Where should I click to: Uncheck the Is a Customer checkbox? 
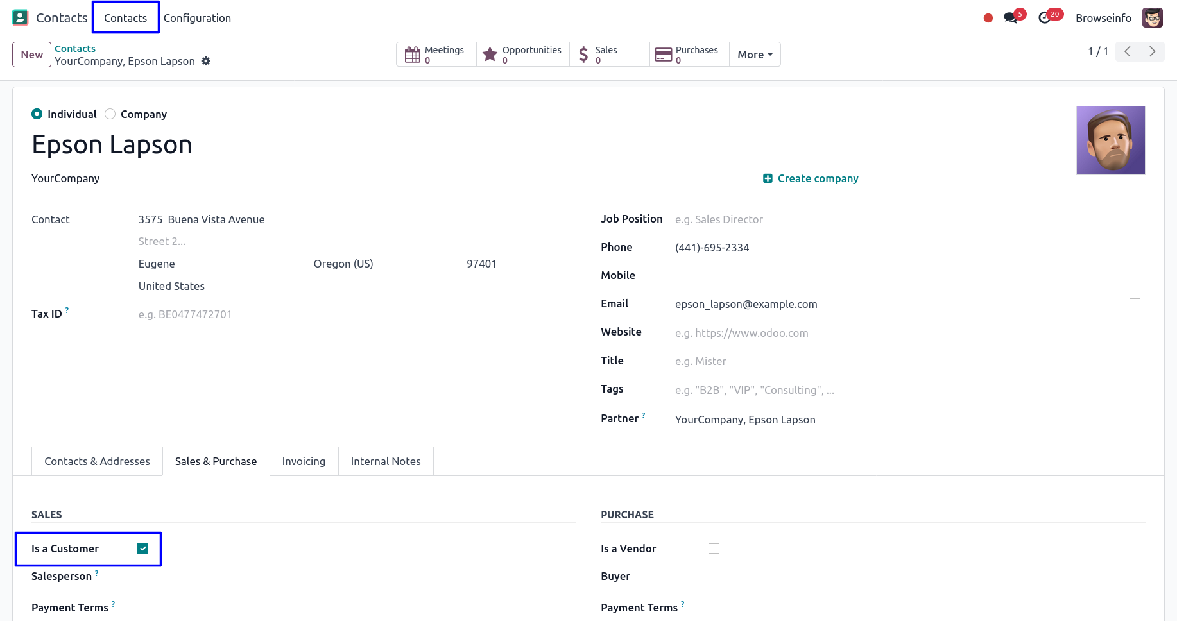click(143, 549)
